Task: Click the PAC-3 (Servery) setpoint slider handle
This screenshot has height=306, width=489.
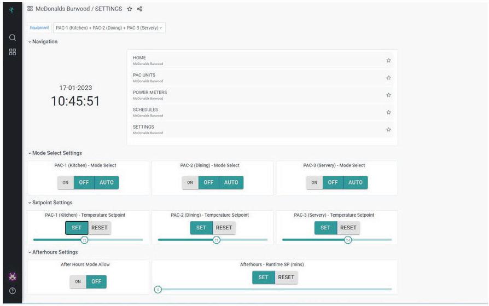Action: pos(348,240)
